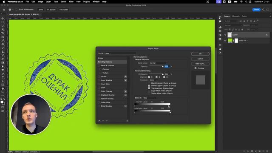Hide the Color Fill 1 layer
Screen dimensions: 272x153
[x=225, y=41]
